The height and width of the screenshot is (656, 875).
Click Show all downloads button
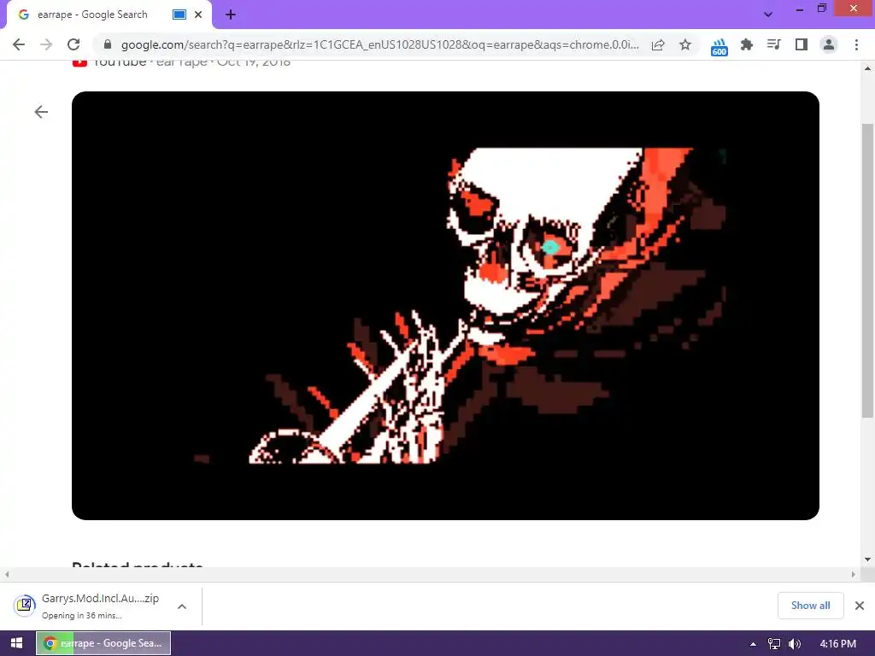[x=810, y=606]
